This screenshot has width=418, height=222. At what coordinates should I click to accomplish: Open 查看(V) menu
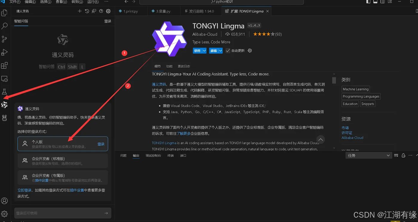(61, 2)
